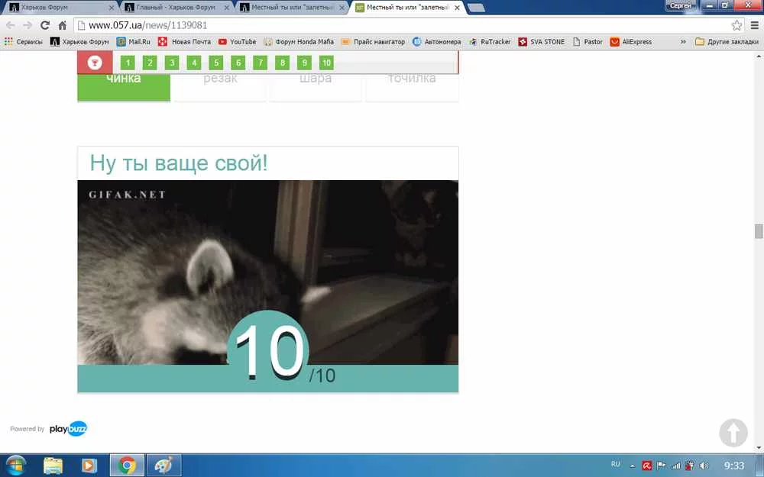Jump to quiz question 2
764x477 pixels.
point(150,63)
